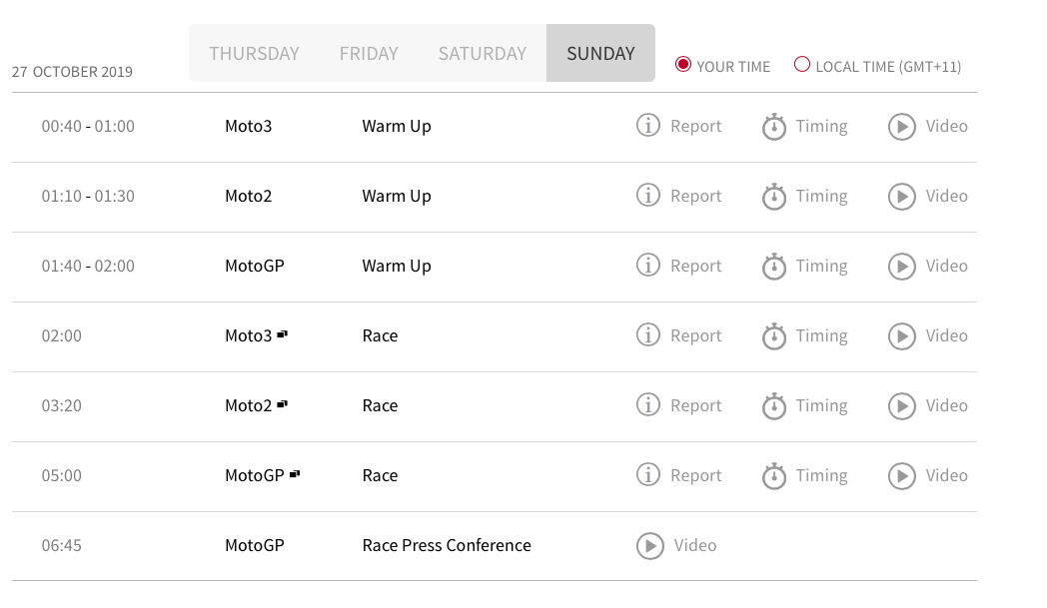Click the chequered flag icon beside Moto3 Race
The width and height of the screenshot is (1047, 608).
pyautogui.click(x=283, y=334)
